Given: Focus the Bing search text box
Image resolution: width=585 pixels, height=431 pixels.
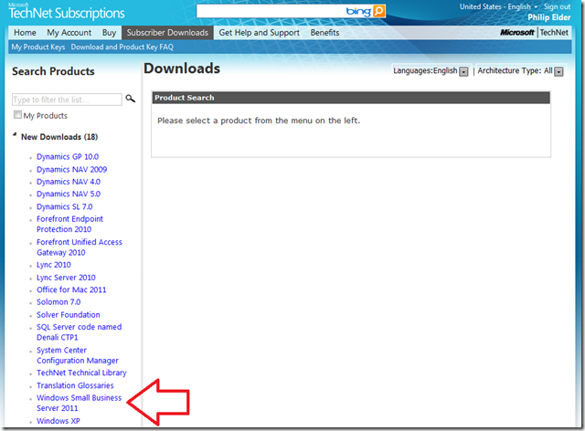Looking at the screenshot, I should 271,11.
